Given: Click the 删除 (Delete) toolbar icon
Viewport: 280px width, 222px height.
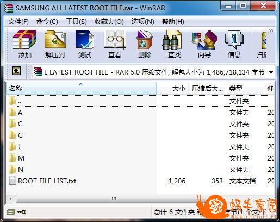Looking at the screenshot, I should 145,40.
